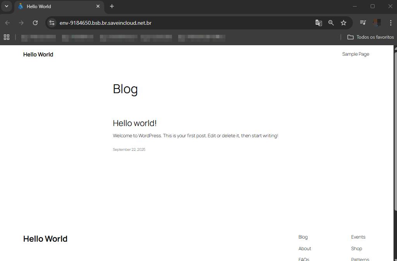Open the site information icon in address bar
Viewport: 397px width, 261px height.
tap(52, 23)
